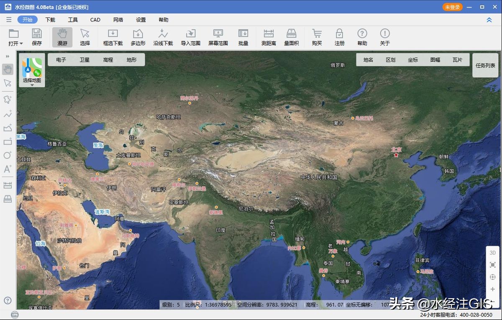The width and height of the screenshot is (502, 320).
Task: Select the polyline drawing tool in left sidebar
Action: [x=8, y=113]
